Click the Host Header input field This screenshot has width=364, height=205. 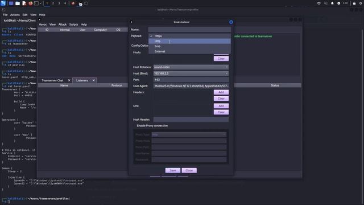point(191,120)
